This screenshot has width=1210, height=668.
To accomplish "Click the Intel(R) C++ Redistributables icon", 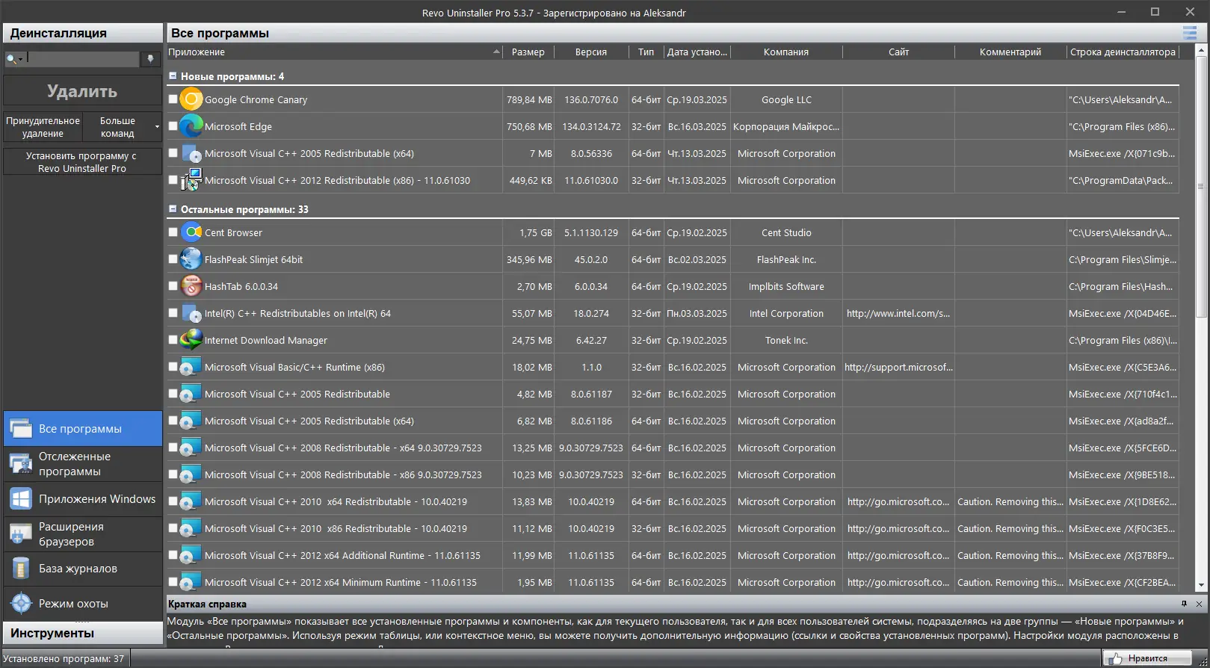I will 191,313.
